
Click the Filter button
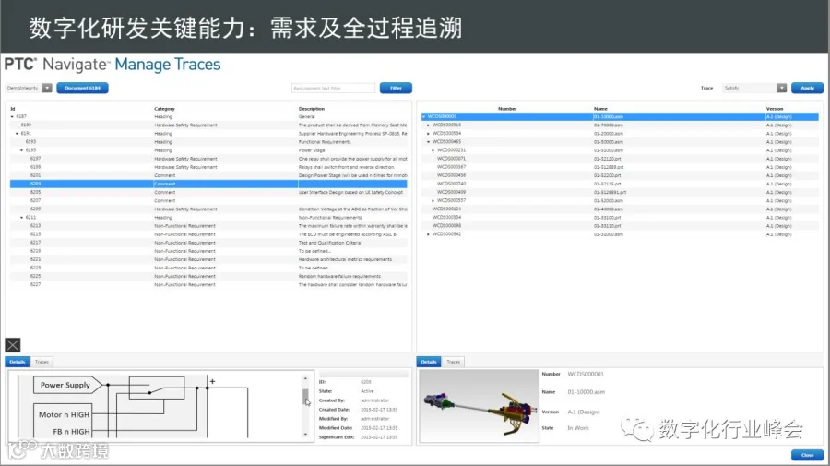coord(396,88)
